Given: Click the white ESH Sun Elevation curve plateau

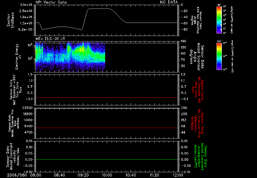Looking at the screenshot, I should [x=99, y=9].
